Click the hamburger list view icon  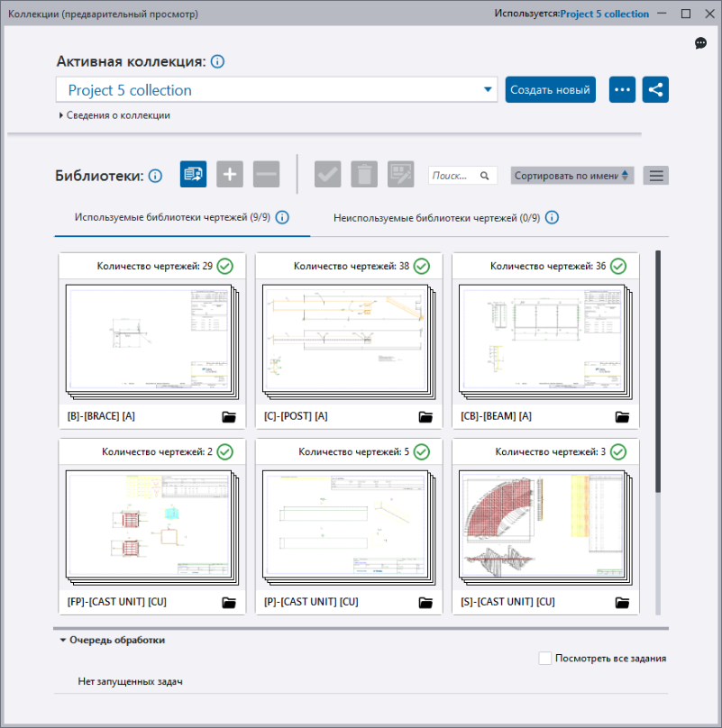[x=656, y=176]
